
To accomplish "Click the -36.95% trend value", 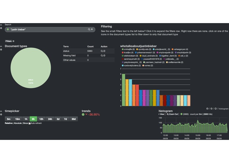I will click(94, 114).
